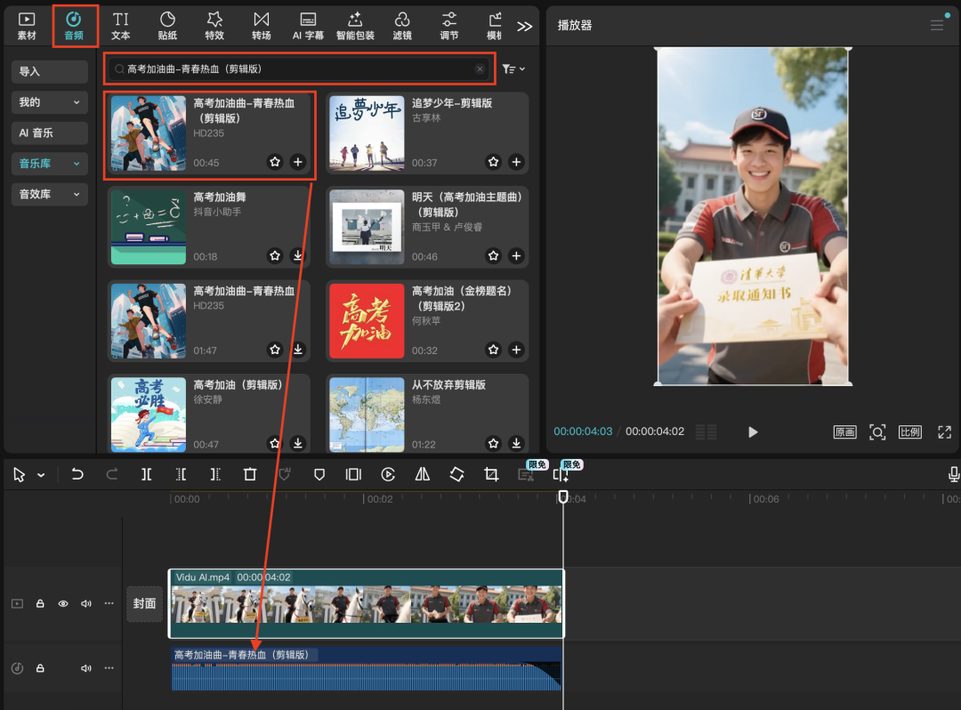Screen dimensions: 961x710
Task: Click the split clip tool in timeline toolbar
Action: click(x=147, y=475)
